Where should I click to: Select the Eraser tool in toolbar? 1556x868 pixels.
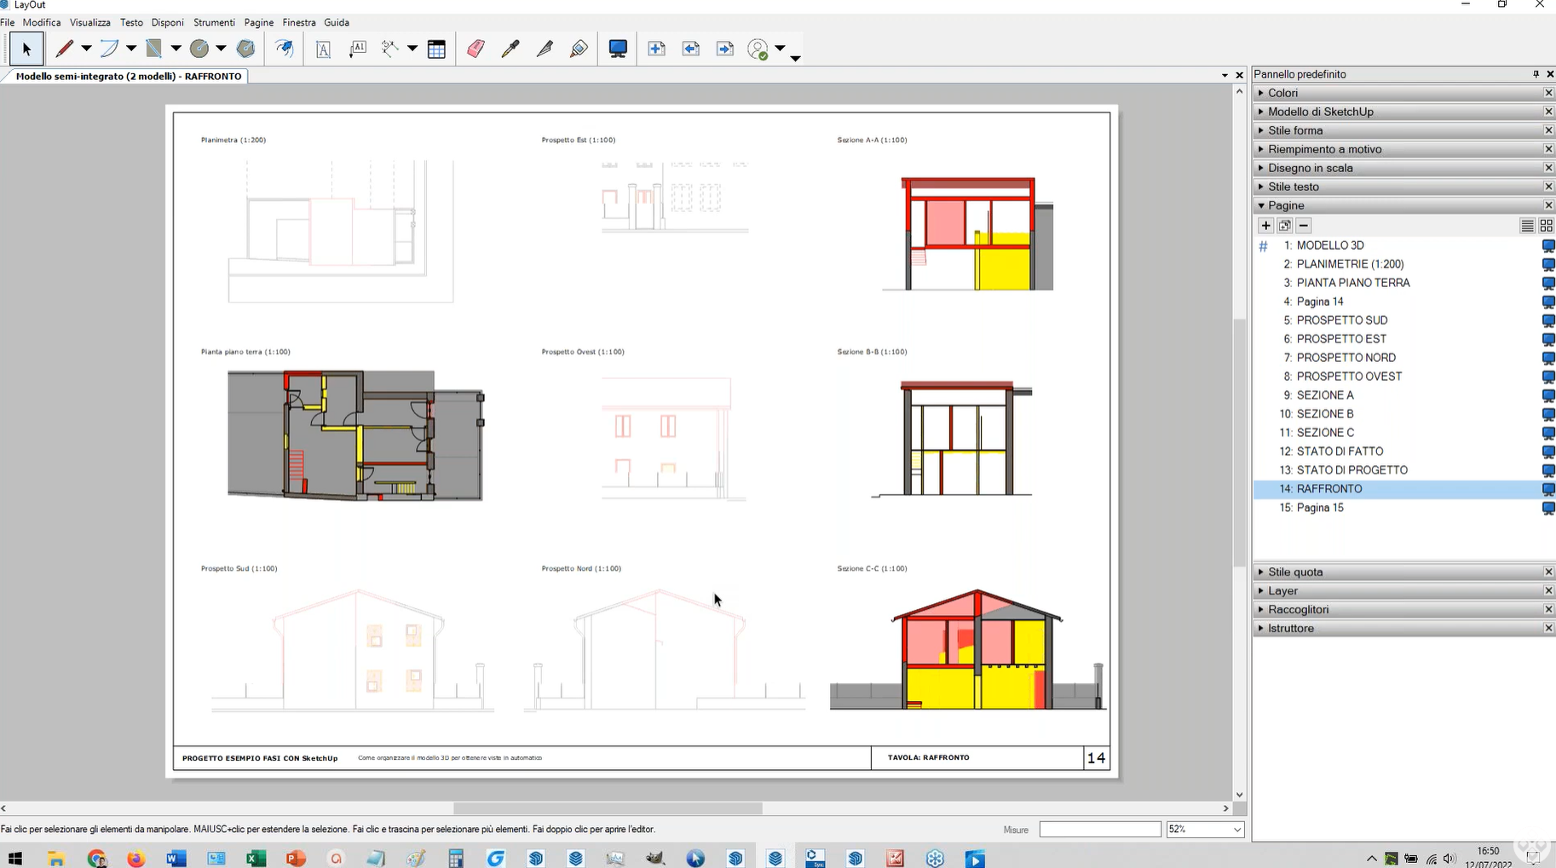[475, 49]
